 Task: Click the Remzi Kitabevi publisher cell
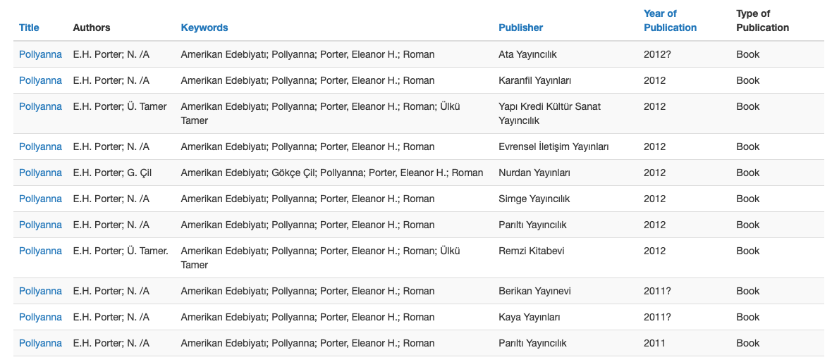[531, 251]
